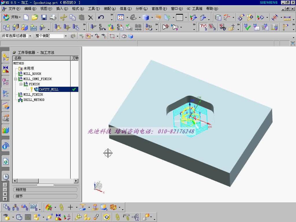
Task: Select the 未用项 folder
Action: 29,69
